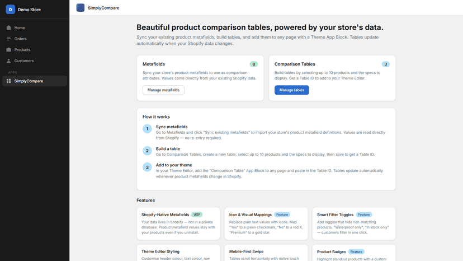Click the Add to your theme step title
463x261 pixels.
pyautogui.click(x=174, y=165)
